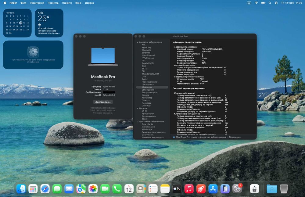Open the Київ weather widget
305x197 pixels.
(49, 23)
